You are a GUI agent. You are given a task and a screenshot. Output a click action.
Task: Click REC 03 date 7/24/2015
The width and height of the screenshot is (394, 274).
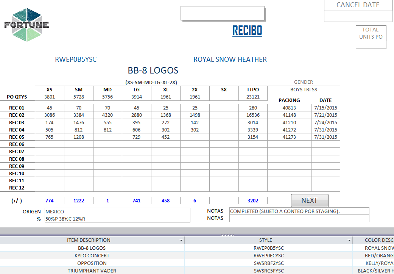click(325, 122)
